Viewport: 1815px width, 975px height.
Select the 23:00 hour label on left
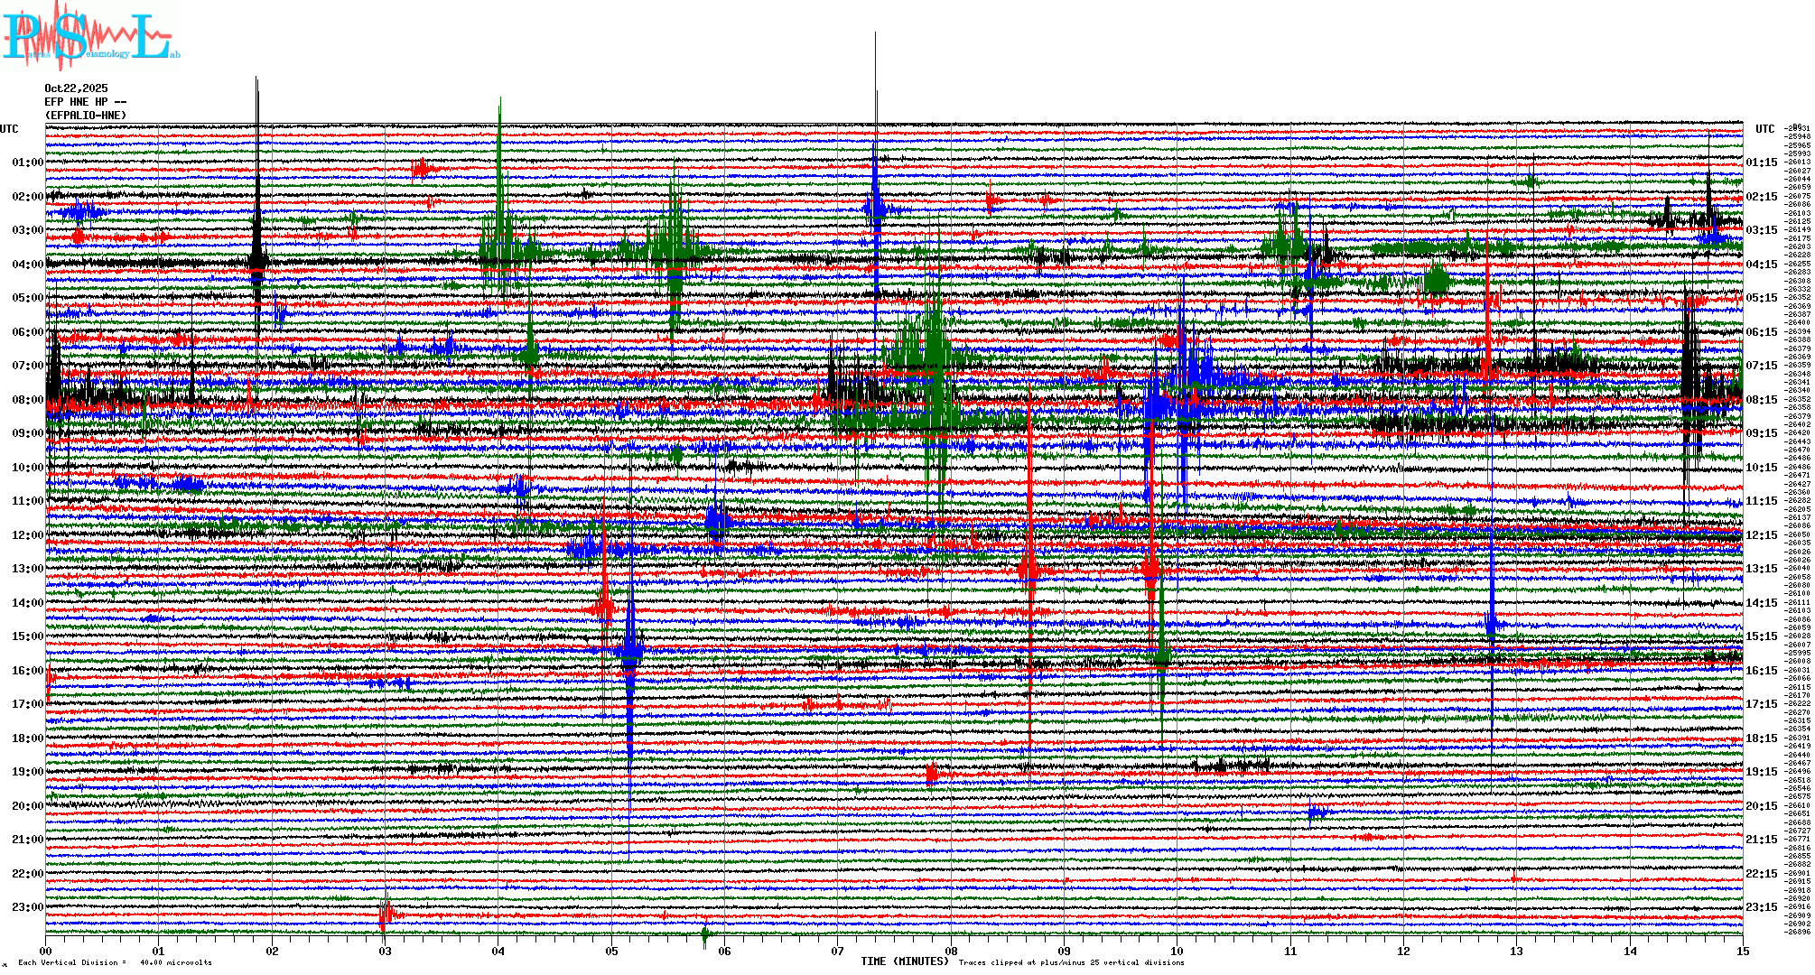(27, 907)
